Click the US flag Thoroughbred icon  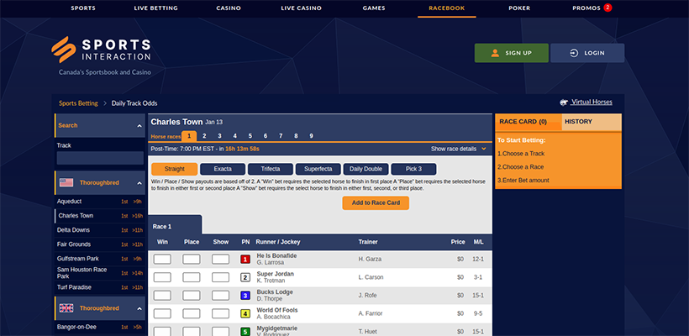(66, 183)
